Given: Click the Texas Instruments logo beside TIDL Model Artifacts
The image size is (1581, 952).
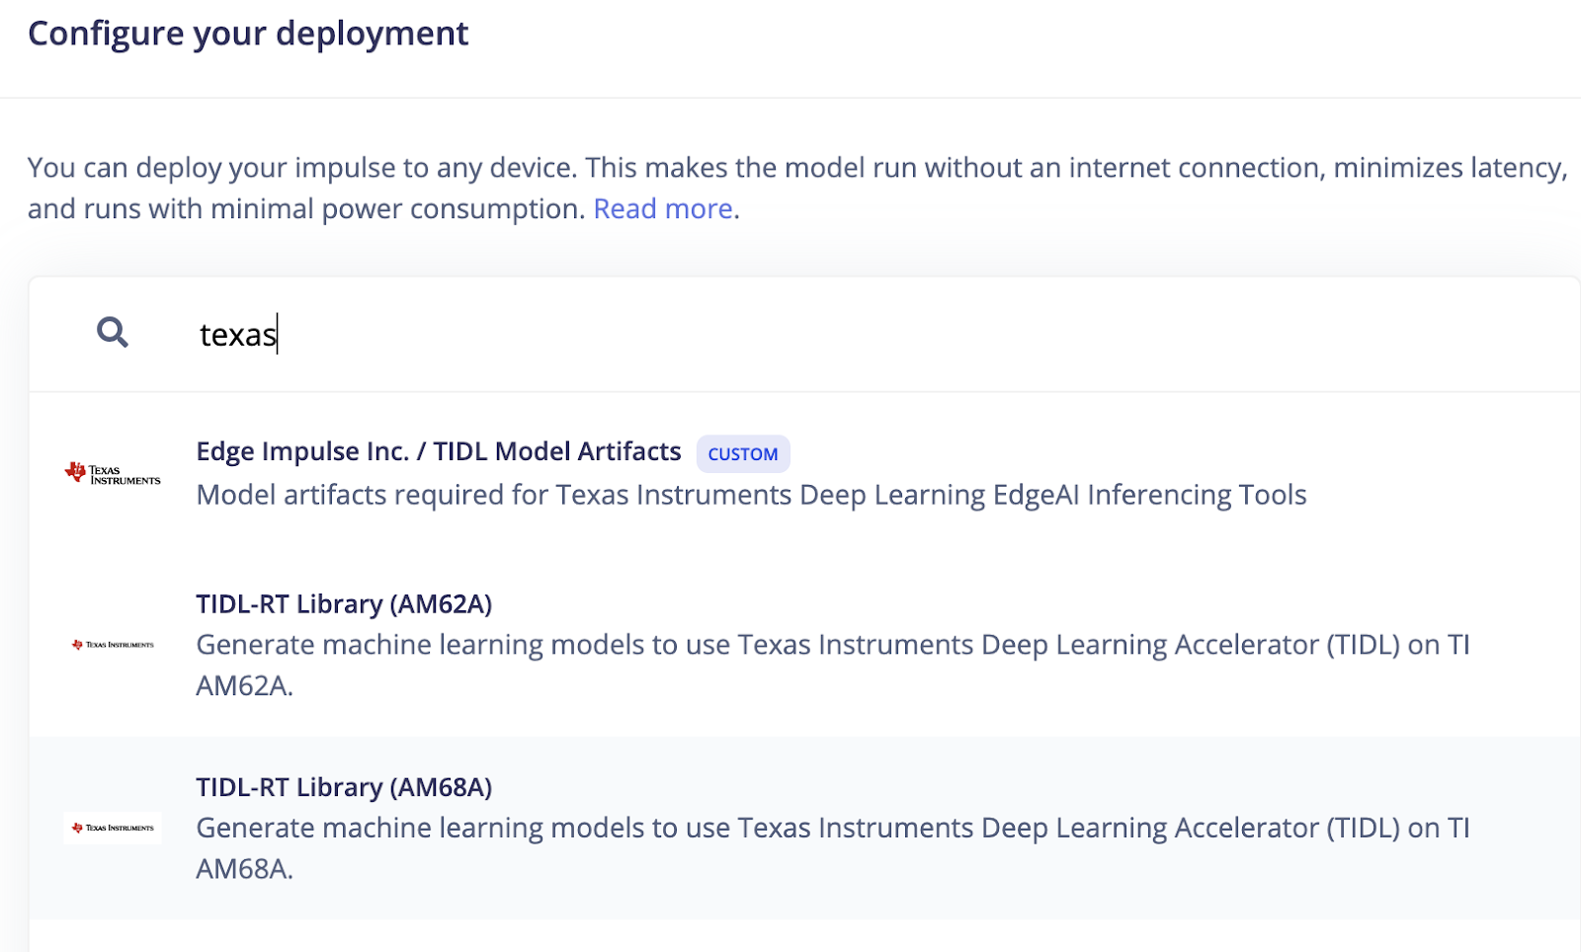Looking at the screenshot, I should pyautogui.click(x=113, y=473).
